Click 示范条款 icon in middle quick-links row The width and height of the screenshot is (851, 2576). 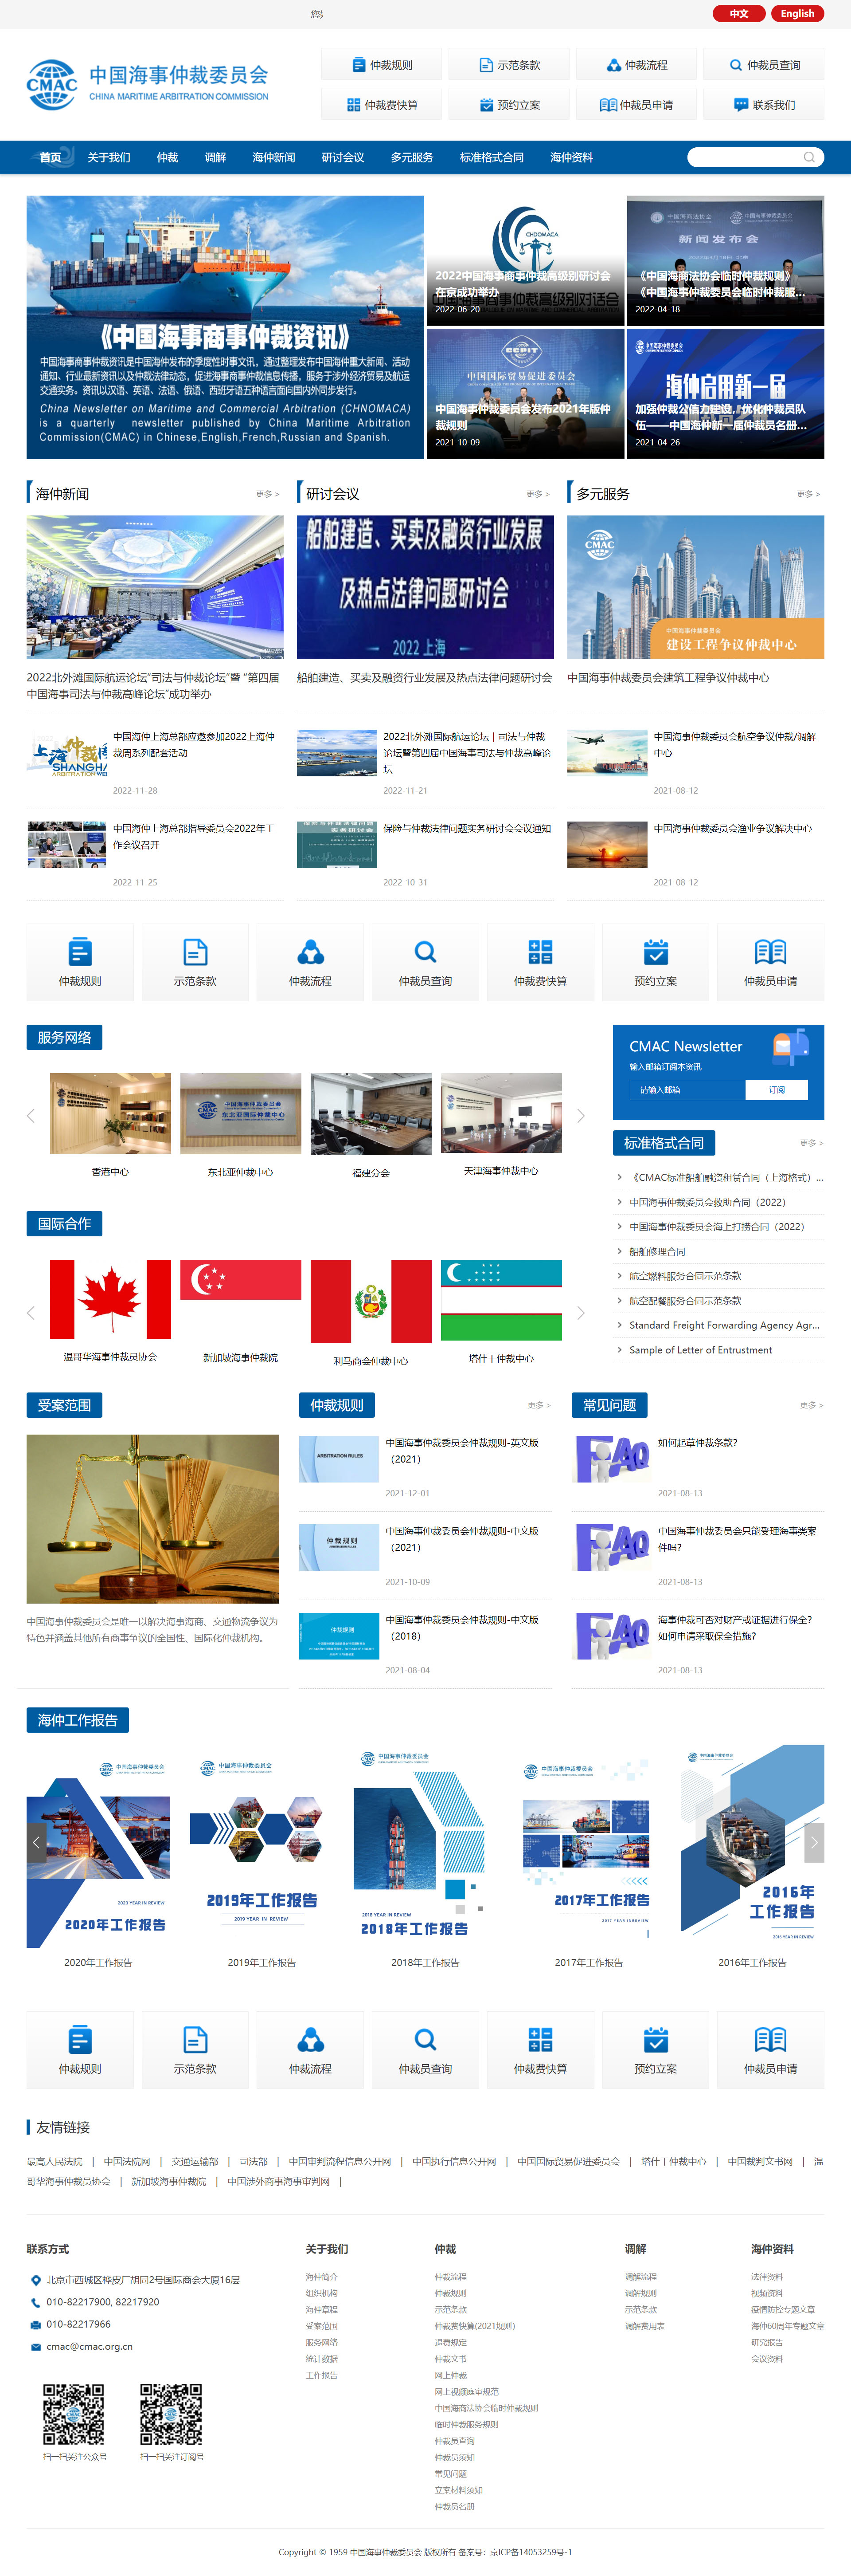click(x=195, y=962)
